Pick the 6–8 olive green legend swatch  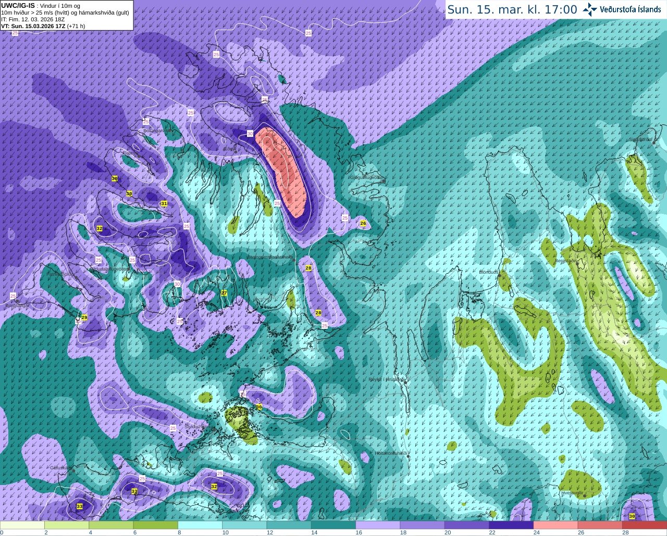pyautogui.click(x=156, y=525)
